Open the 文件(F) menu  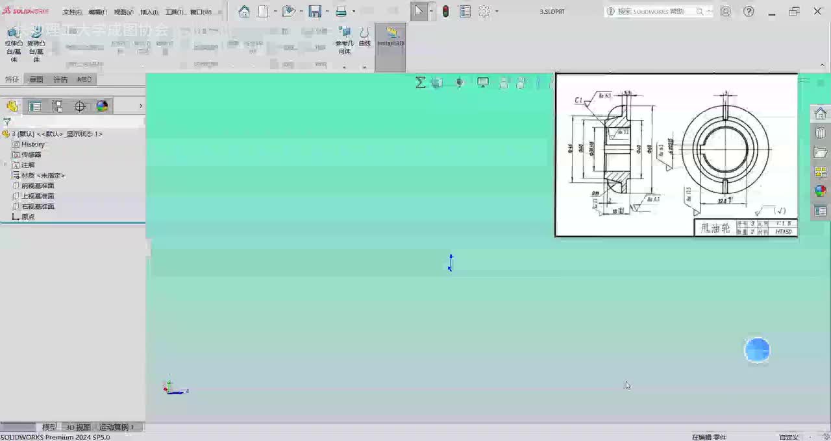coord(72,12)
